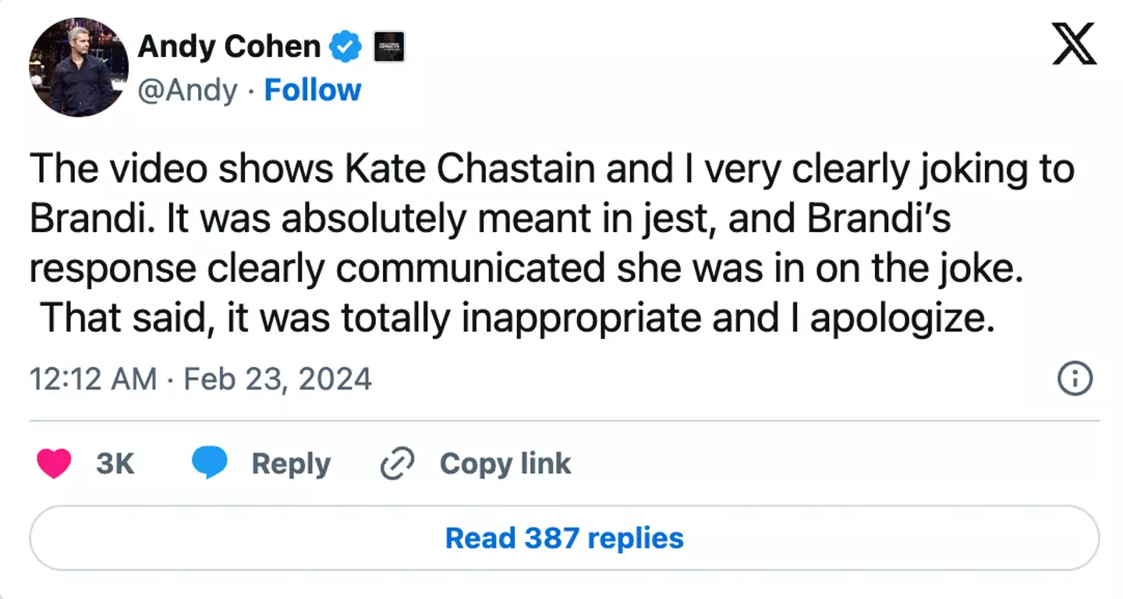Click Copy link to copy tweet URL

(x=505, y=463)
